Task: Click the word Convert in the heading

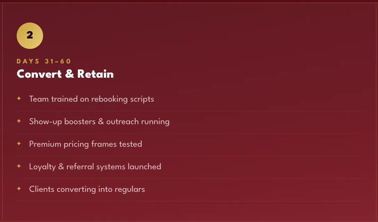Action: pyautogui.click(x=39, y=74)
